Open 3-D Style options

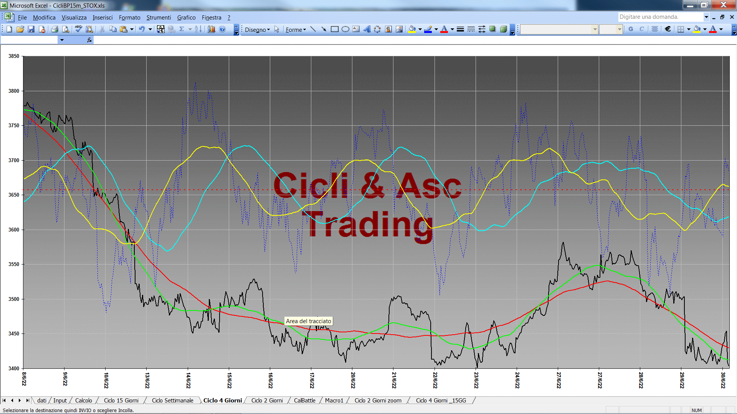(503, 29)
